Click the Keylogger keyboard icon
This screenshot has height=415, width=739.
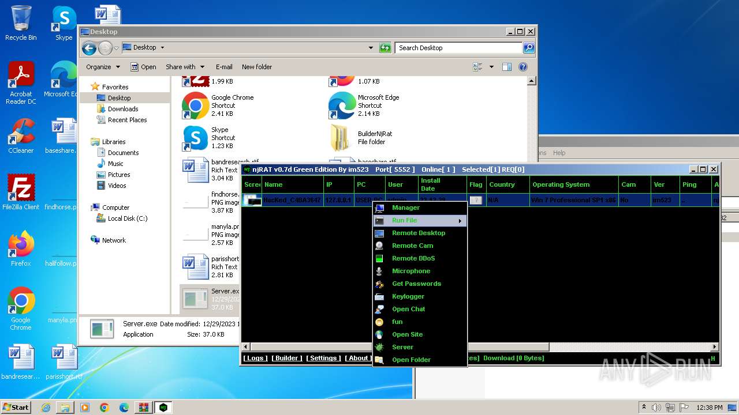[x=379, y=296]
